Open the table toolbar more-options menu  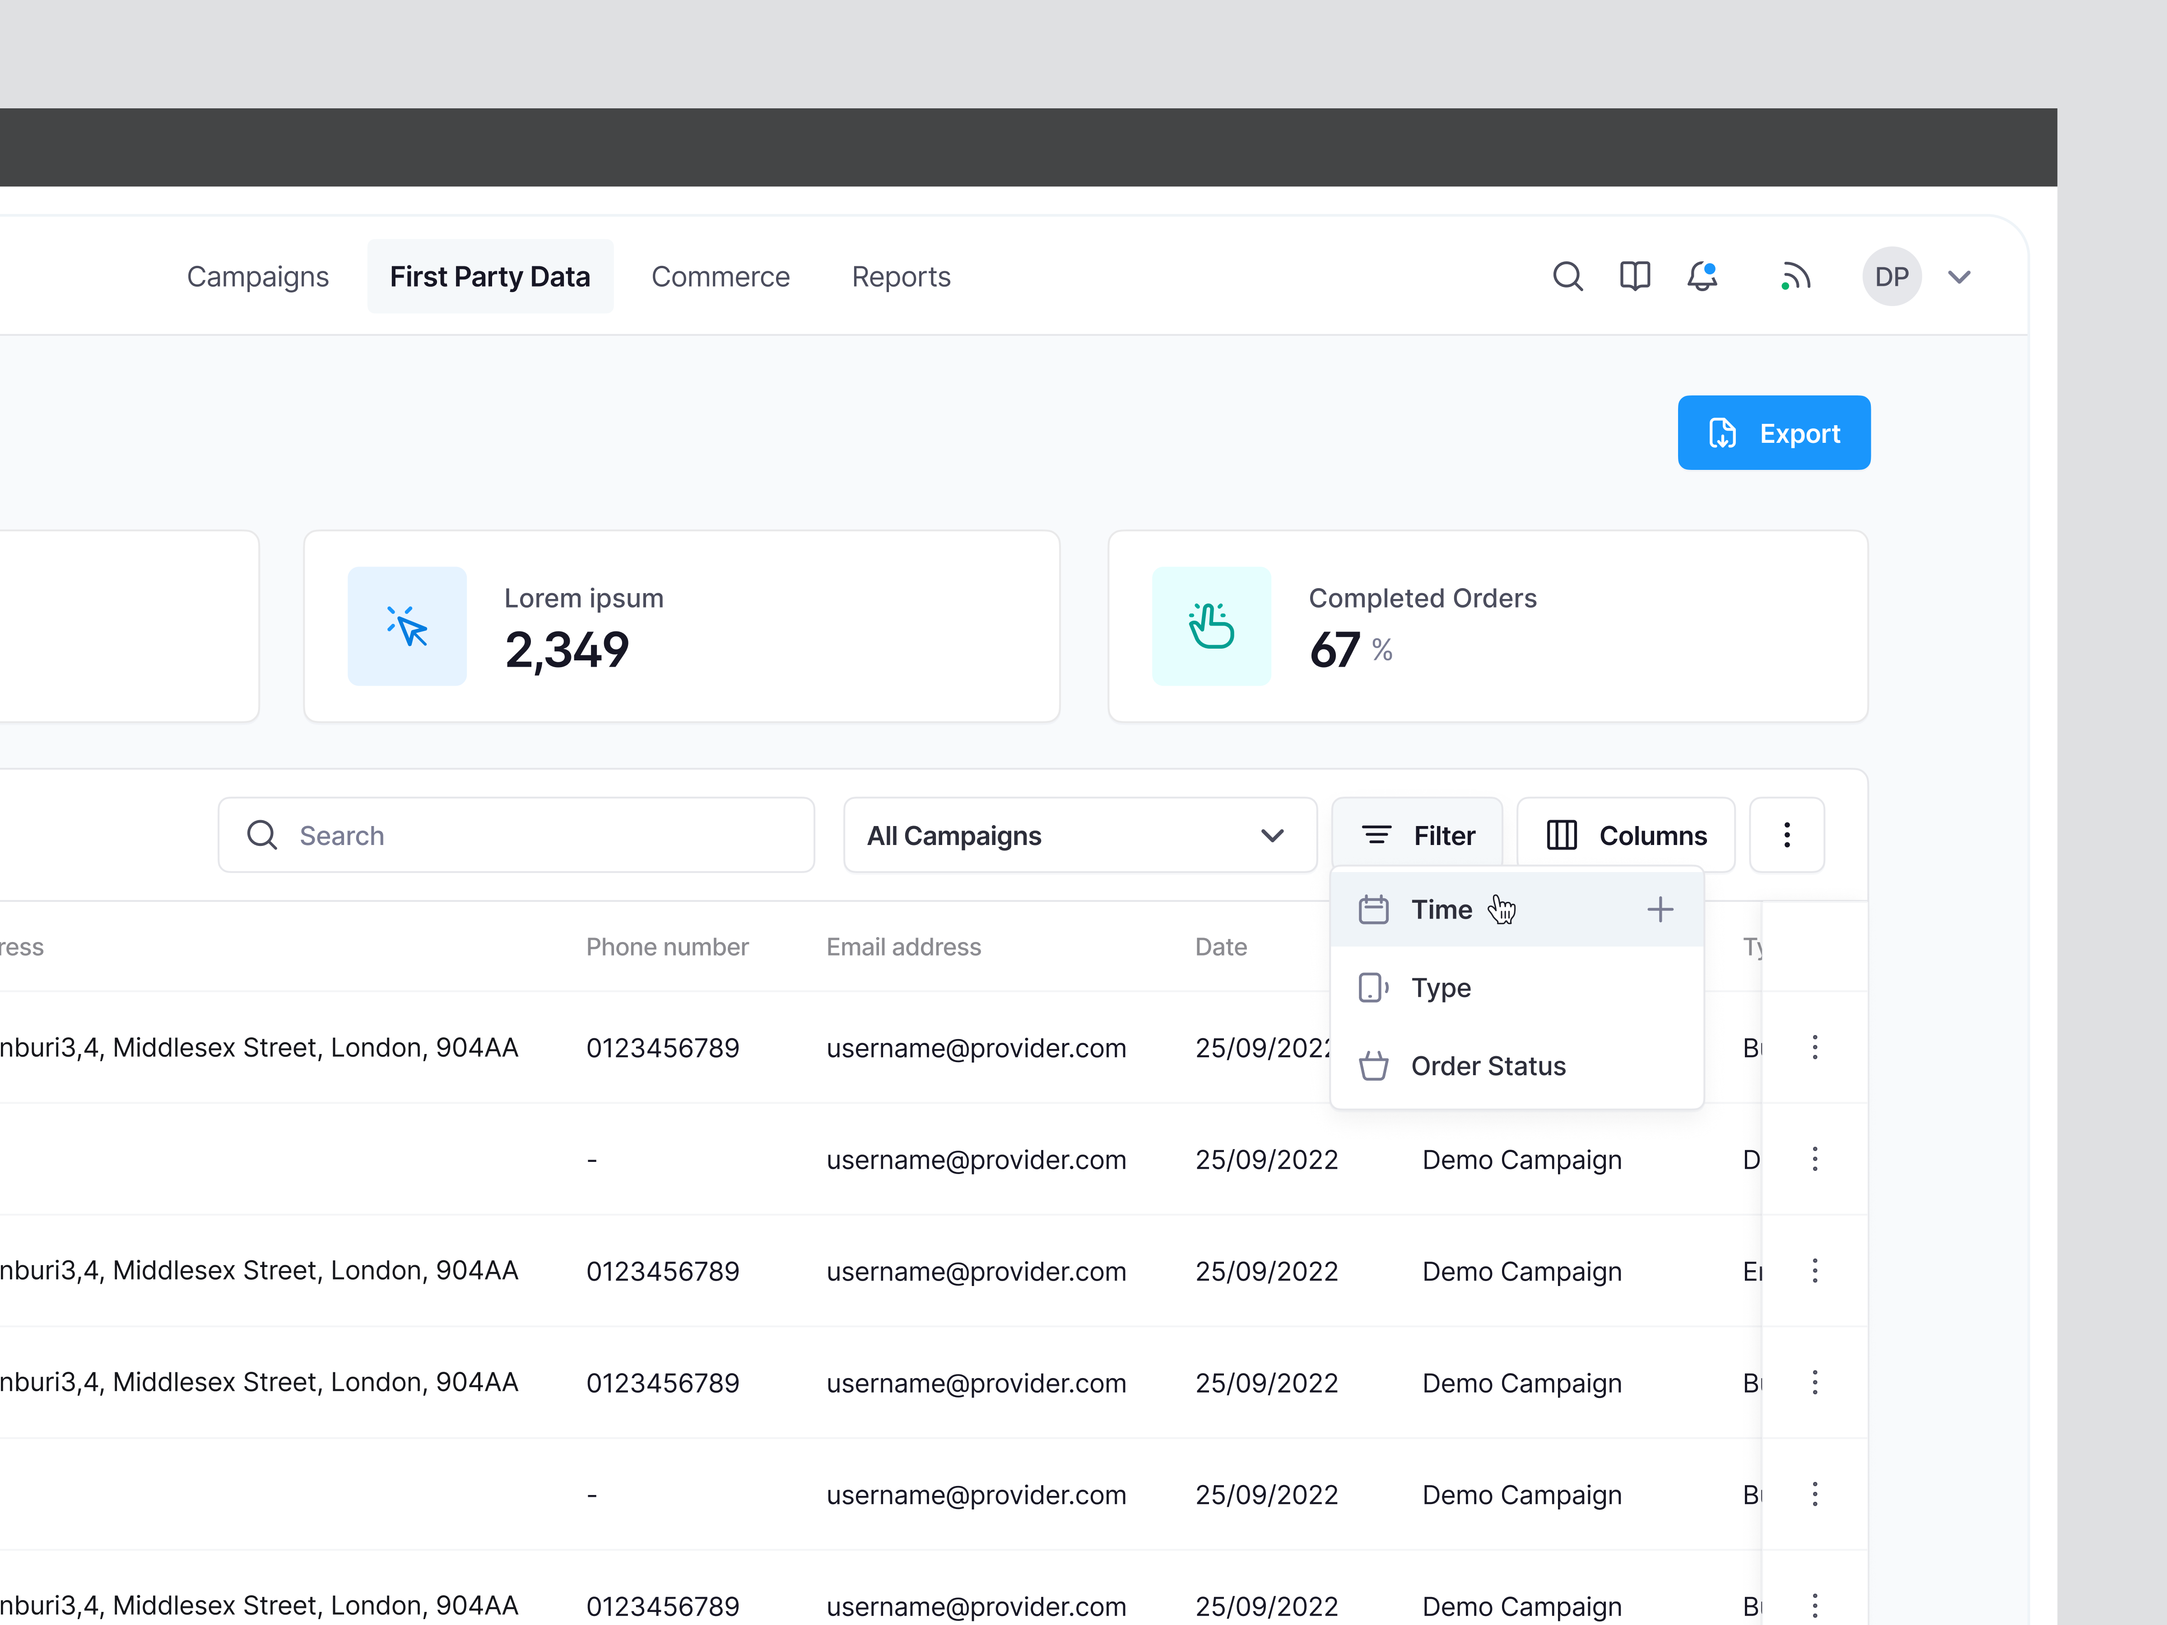tap(1787, 835)
